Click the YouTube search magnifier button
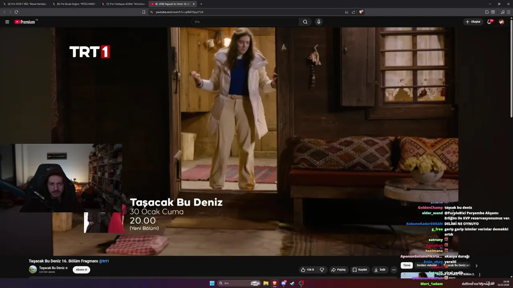The width and height of the screenshot is (513, 288). click(x=305, y=22)
